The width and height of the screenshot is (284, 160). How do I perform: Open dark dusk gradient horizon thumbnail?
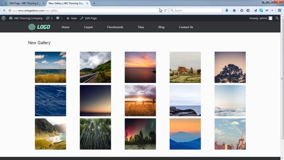pos(95,101)
